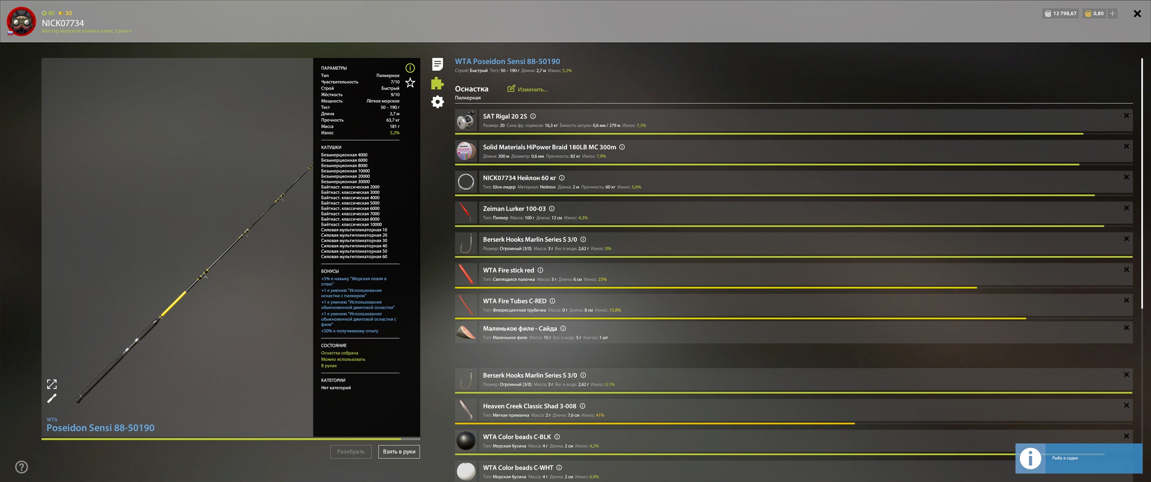Add premium currency with plus button
This screenshot has width=1151, height=482.
pos(1112,13)
